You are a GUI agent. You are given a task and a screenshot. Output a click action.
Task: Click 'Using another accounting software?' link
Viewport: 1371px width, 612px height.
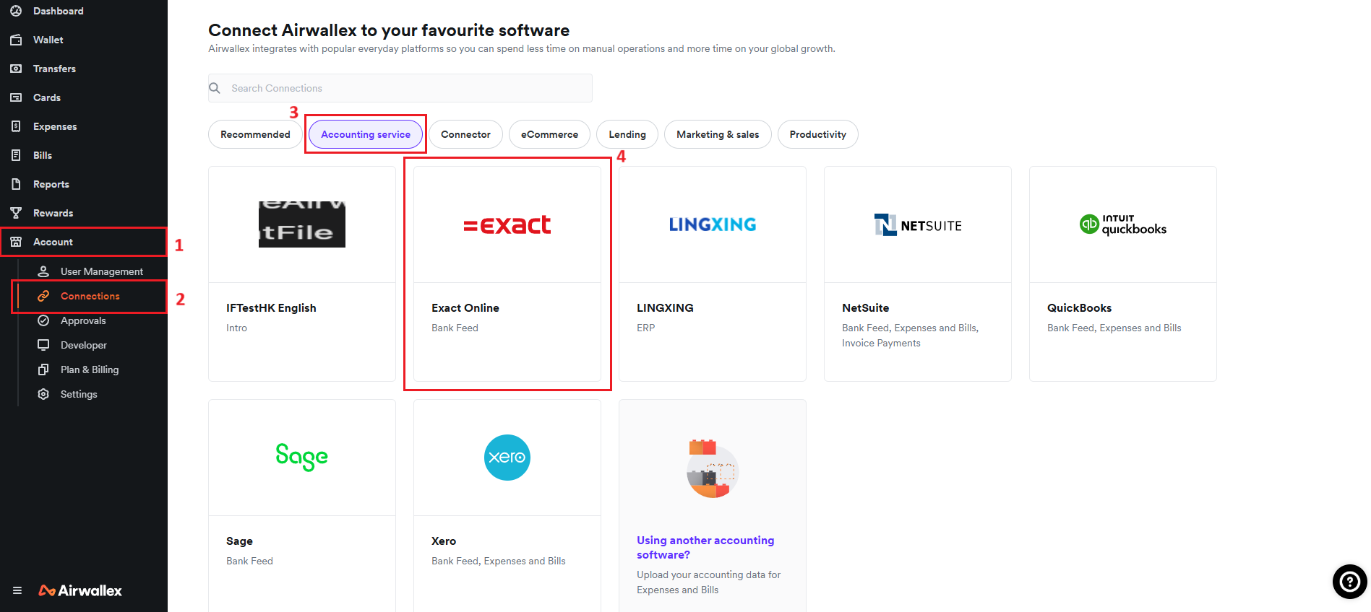[x=705, y=548]
